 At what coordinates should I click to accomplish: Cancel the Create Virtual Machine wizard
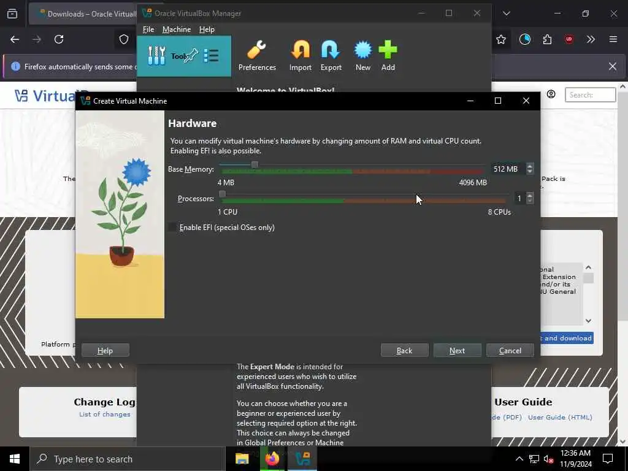[510, 350]
